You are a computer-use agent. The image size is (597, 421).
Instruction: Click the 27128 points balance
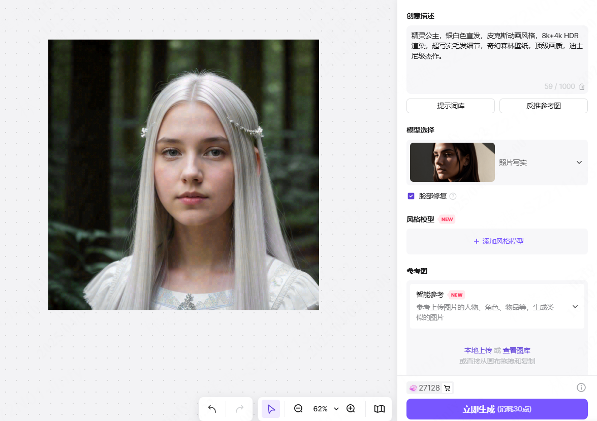[x=429, y=388]
